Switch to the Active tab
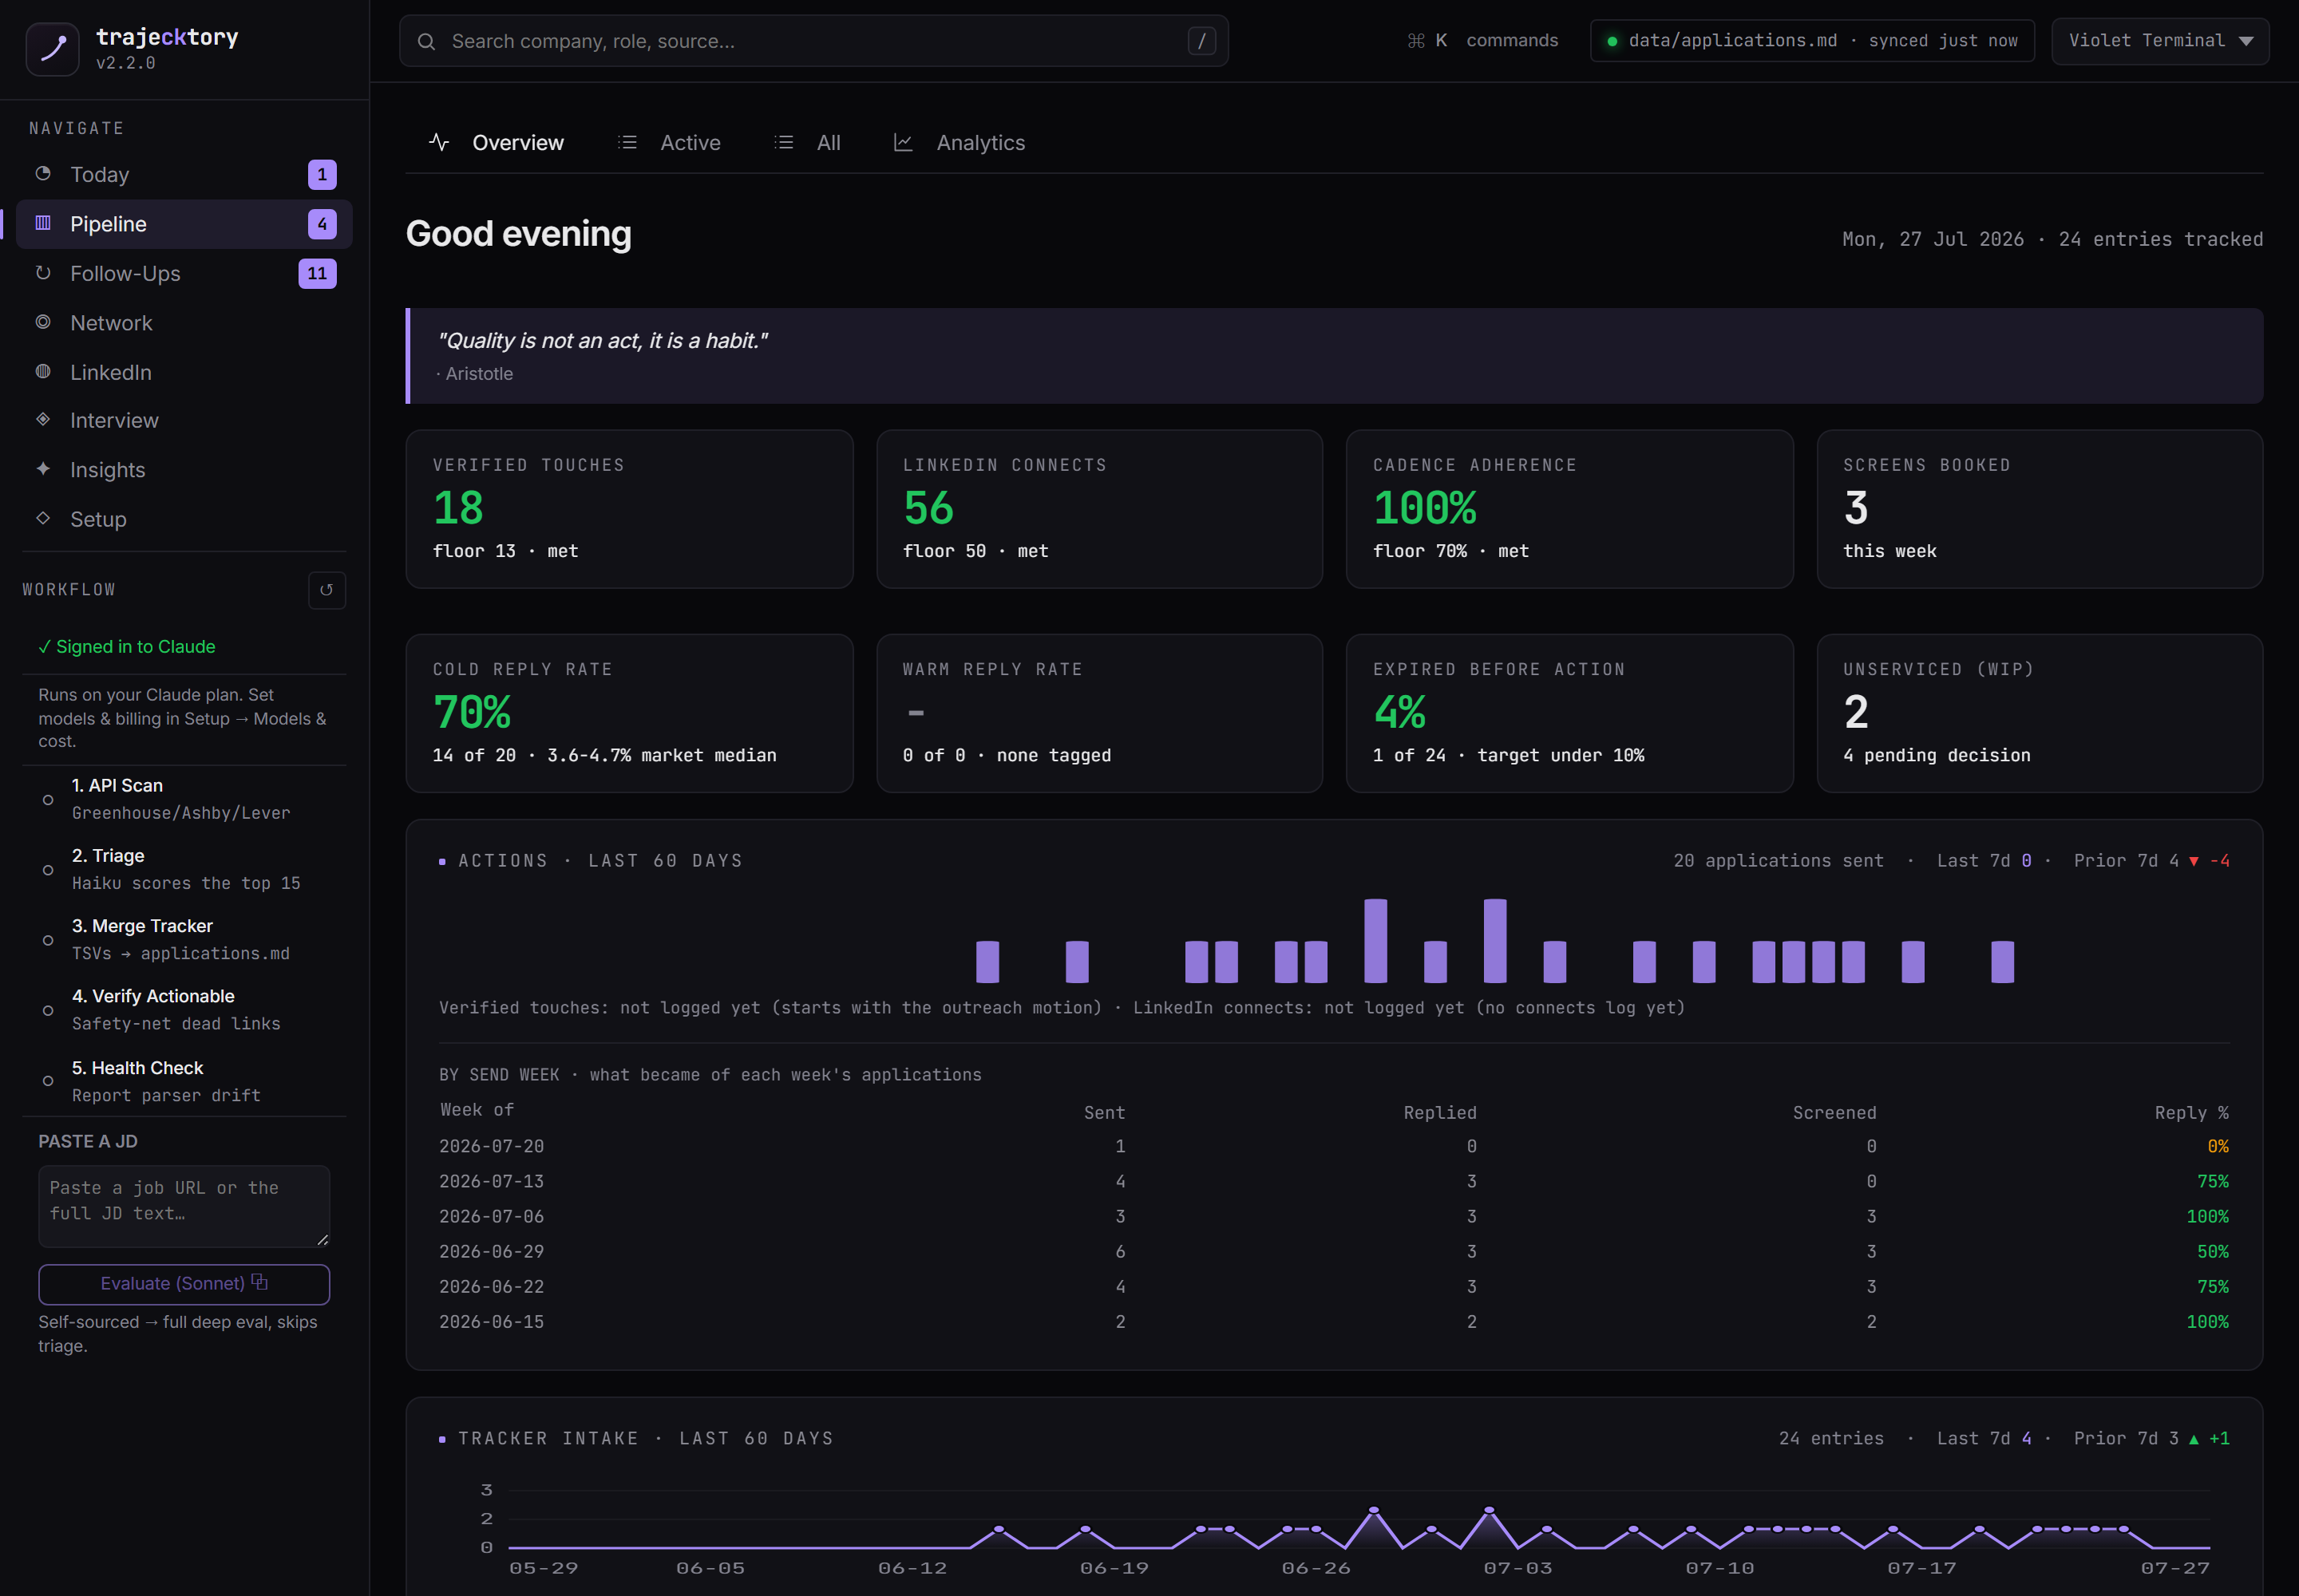The image size is (2299, 1596). [x=669, y=143]
